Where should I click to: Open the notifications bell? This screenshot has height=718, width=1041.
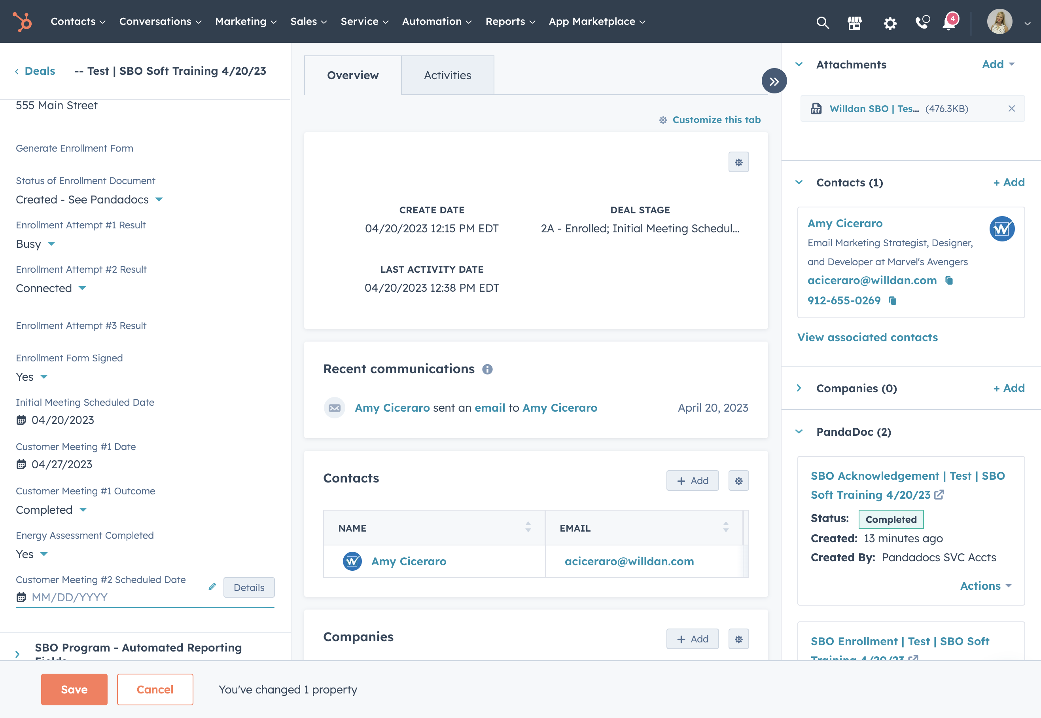(950, 22)
